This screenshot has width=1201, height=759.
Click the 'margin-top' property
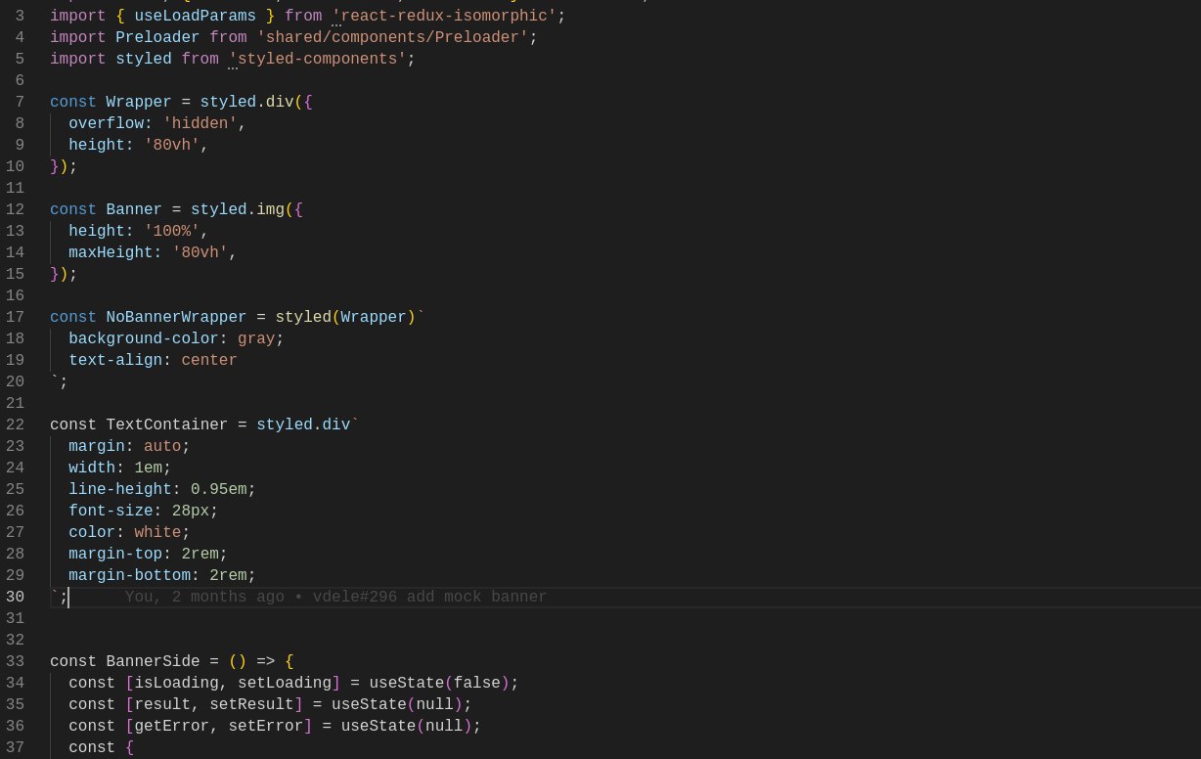115,554
